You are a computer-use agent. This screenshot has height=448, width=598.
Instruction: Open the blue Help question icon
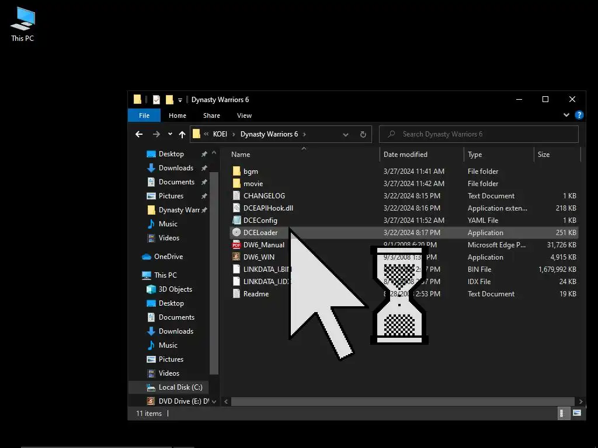[579, 115]
